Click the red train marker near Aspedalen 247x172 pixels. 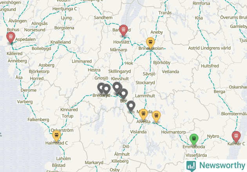(x=11, y=38)
